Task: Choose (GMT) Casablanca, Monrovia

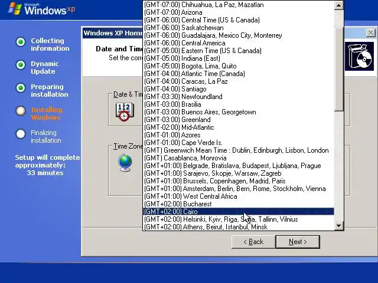Action: click(x=239, y=158)
